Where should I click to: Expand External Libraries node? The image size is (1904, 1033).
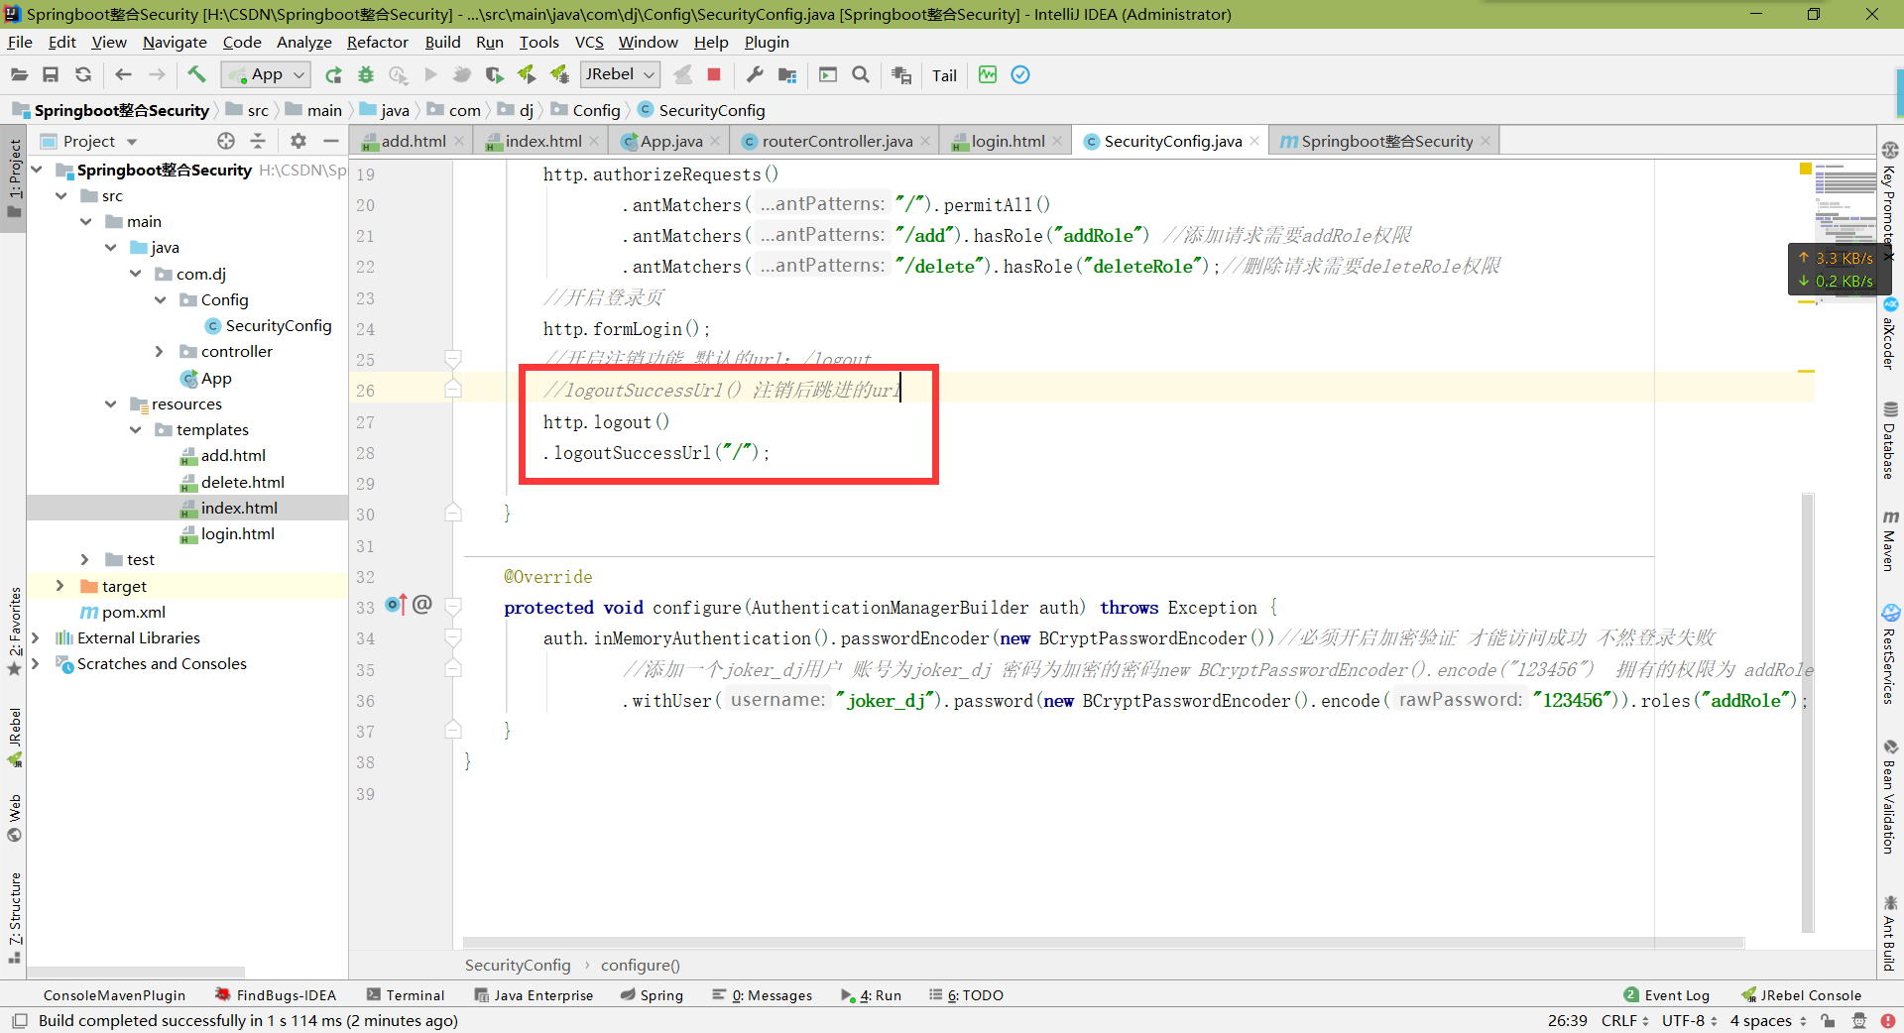pos(36,637)
